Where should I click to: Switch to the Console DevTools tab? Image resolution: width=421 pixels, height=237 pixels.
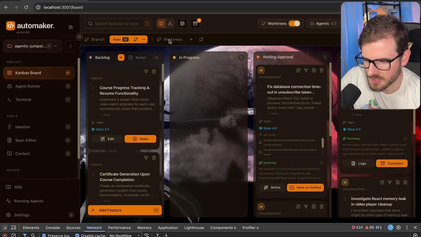tap(53, 227)
